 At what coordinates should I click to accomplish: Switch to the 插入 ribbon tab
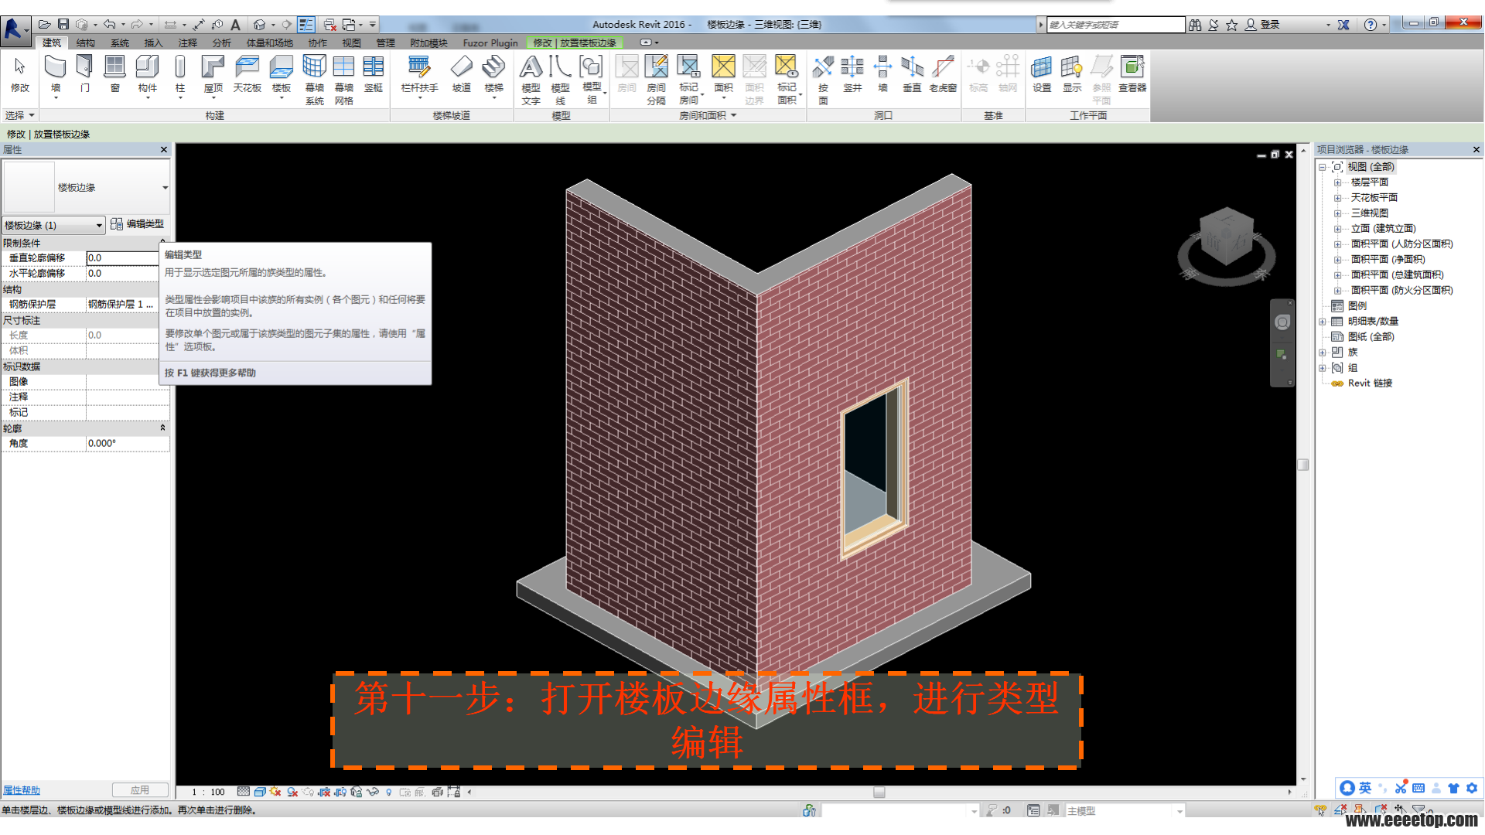tap(154, 43)
